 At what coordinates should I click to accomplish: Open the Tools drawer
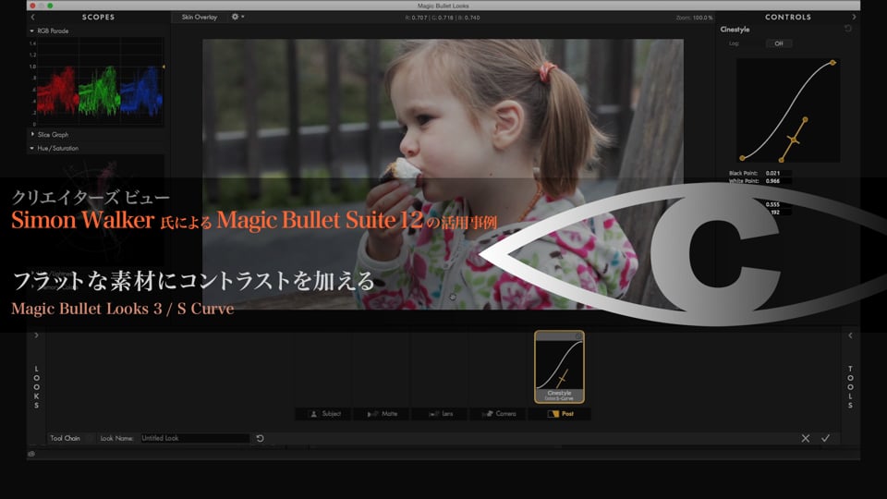(850, 387)
